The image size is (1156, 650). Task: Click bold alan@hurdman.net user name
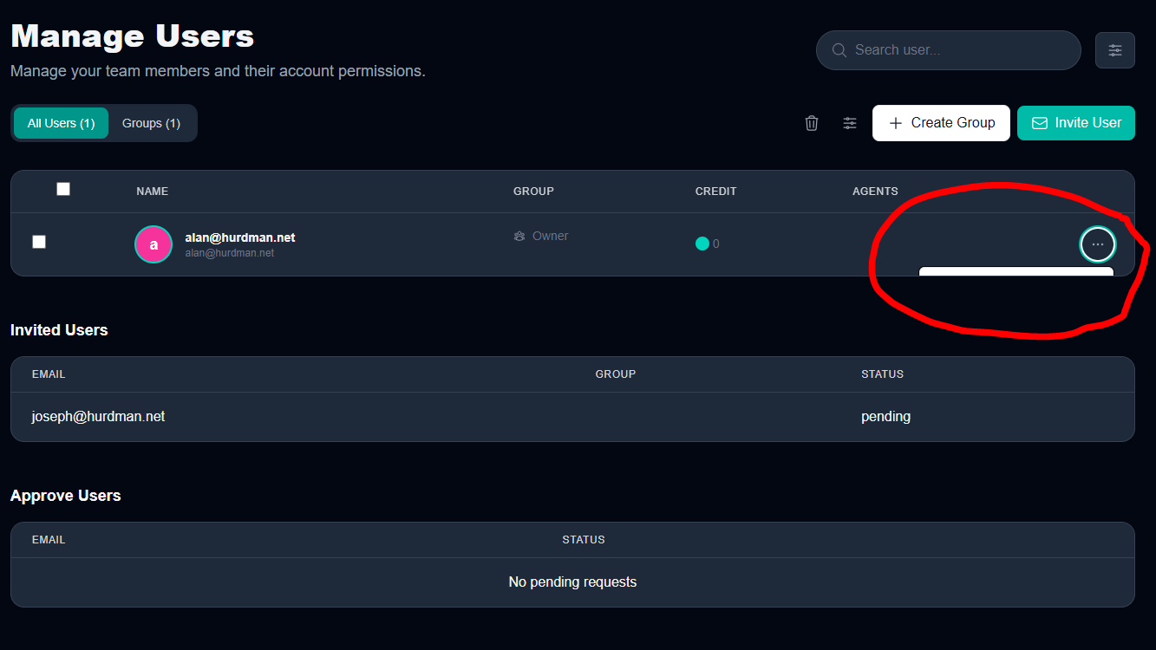click(240, 237)
